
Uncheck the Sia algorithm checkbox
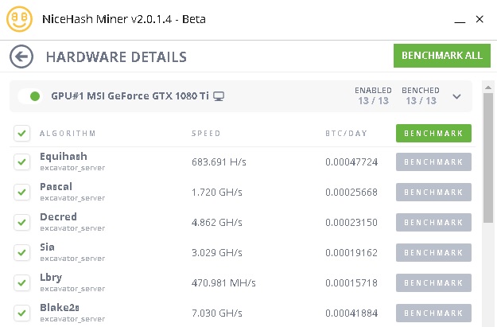[22, 252]
